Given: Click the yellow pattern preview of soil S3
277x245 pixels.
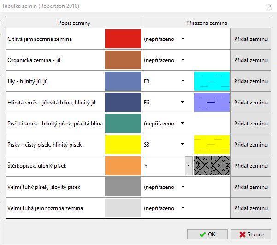Looking at the screenshot, I should [212, 144].
